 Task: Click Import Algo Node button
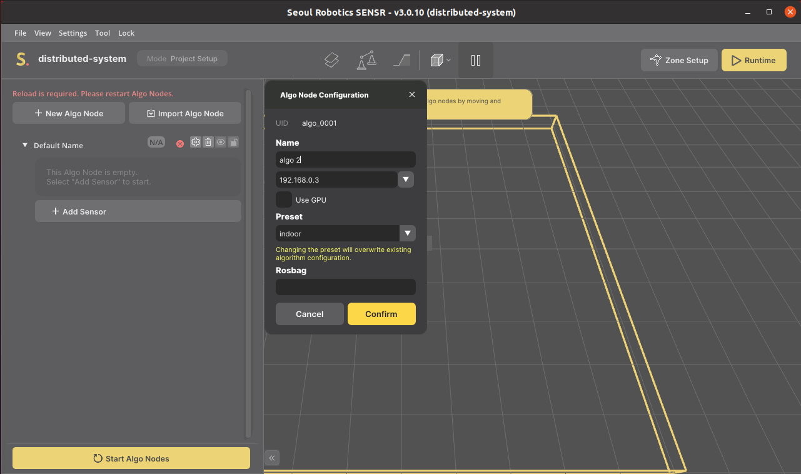(185, 113)
